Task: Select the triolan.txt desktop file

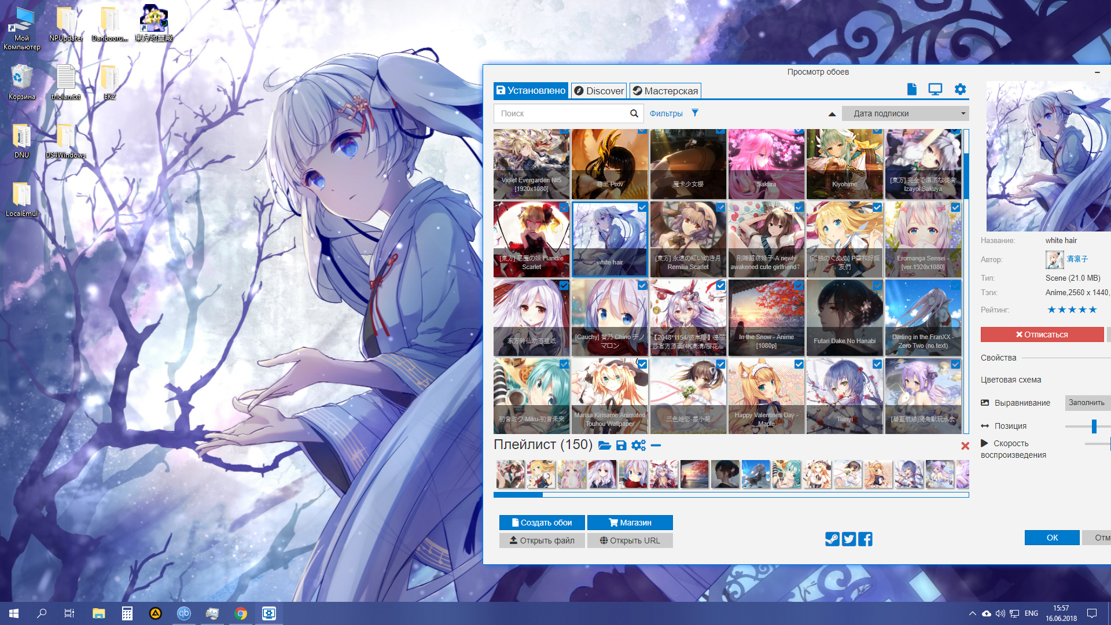Action: coord(65,82)
